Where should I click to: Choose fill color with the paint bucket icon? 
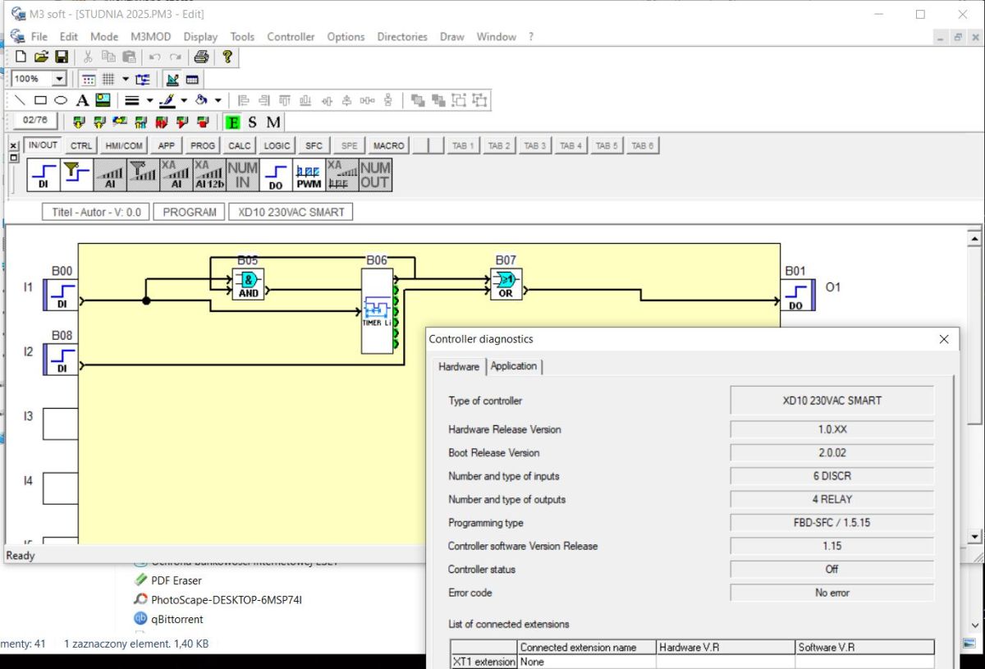click(201, 100)
